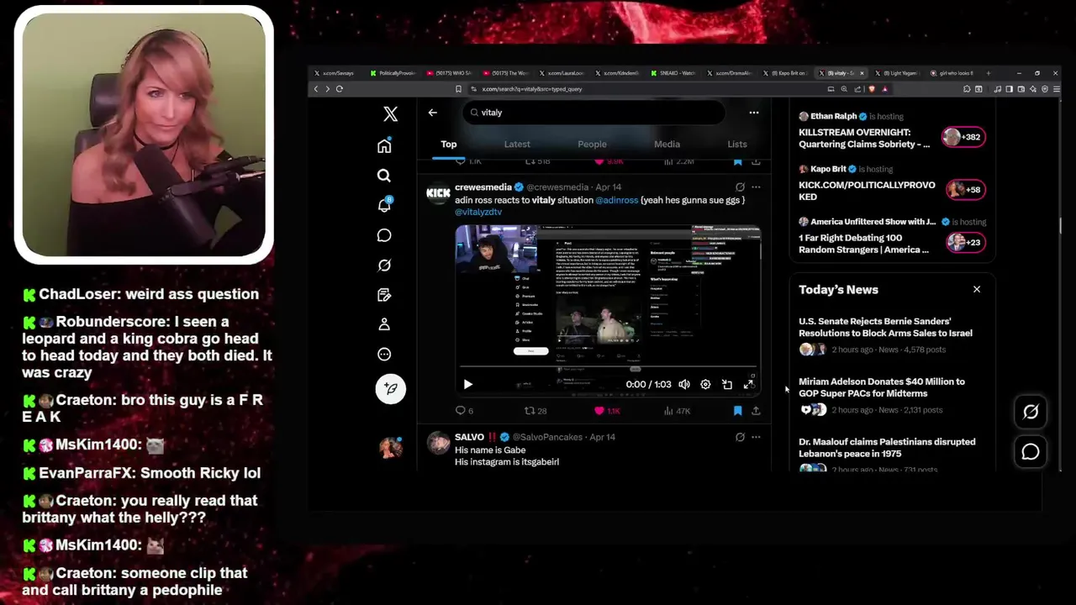Toggle bookmark on crewesmedia post
Screen dimensions: 1076x605
[737, 411]
